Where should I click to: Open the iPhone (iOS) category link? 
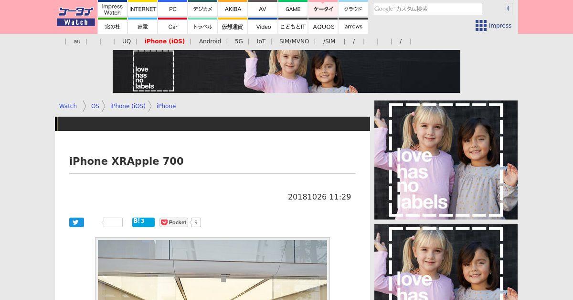pyautogui.click(x=165, y=41)
